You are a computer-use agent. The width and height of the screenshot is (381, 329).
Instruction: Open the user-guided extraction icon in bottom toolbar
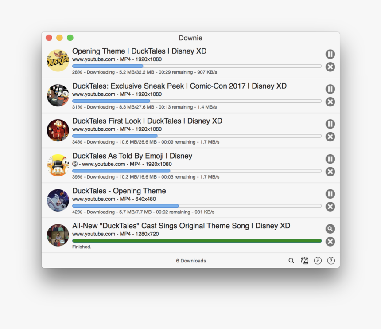[x=304, y=261]
